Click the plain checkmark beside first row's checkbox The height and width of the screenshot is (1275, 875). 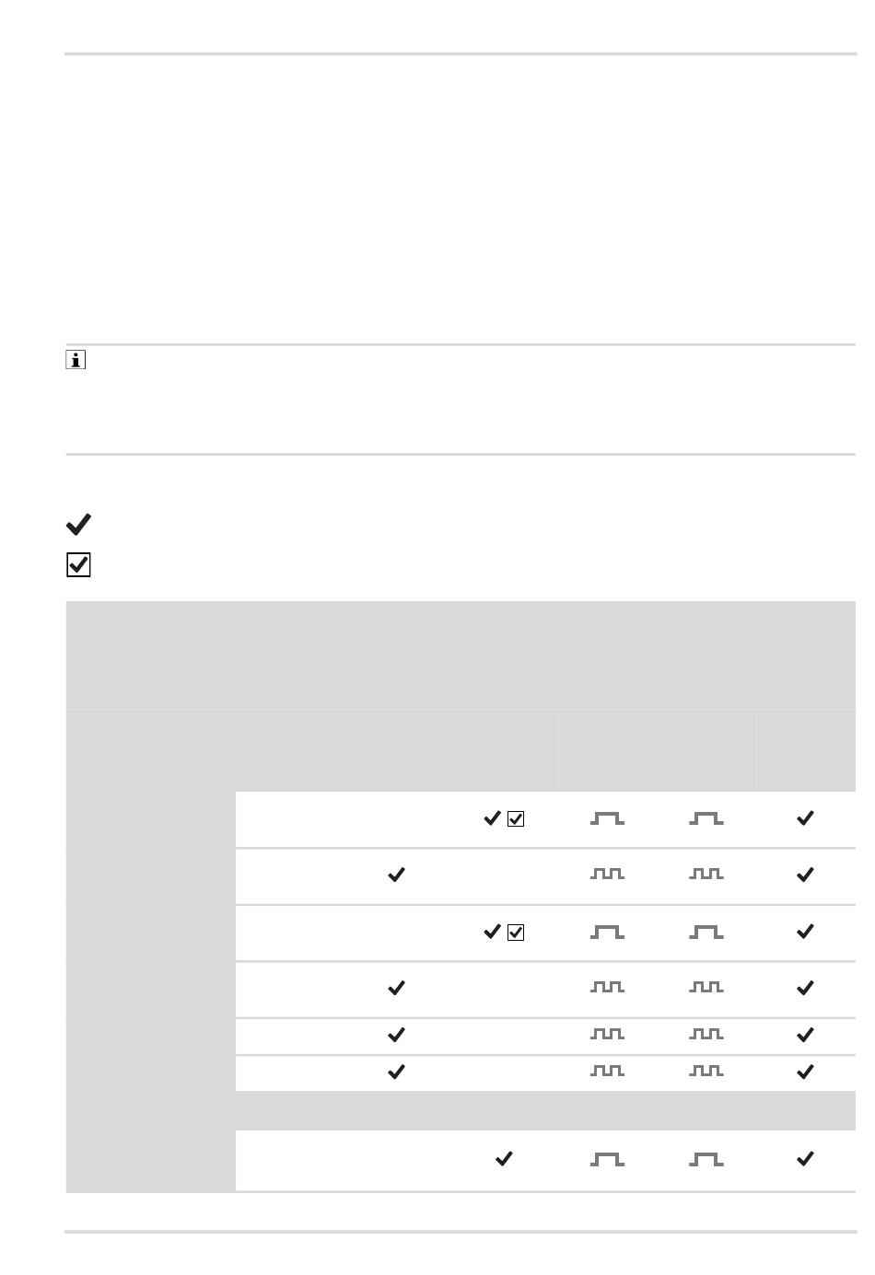(493, 818)
